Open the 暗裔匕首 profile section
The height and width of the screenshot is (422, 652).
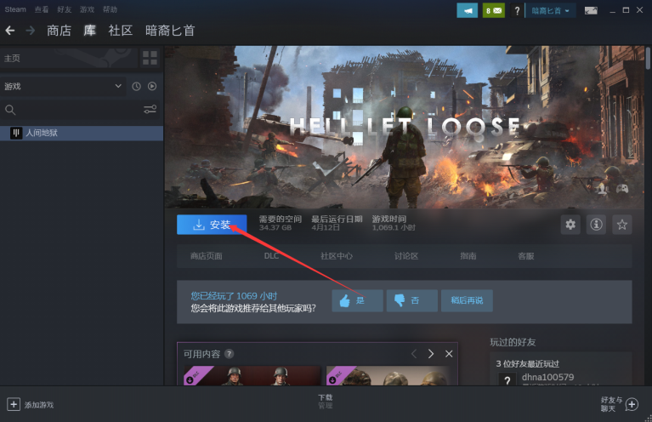point(170,31)
